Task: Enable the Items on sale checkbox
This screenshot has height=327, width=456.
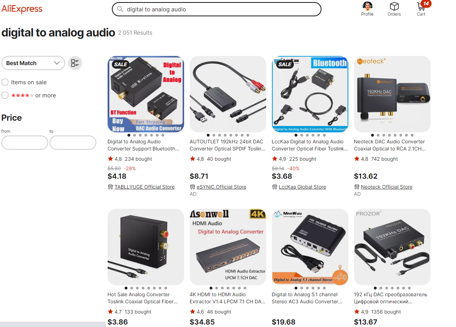Action: tap(5, 82)
